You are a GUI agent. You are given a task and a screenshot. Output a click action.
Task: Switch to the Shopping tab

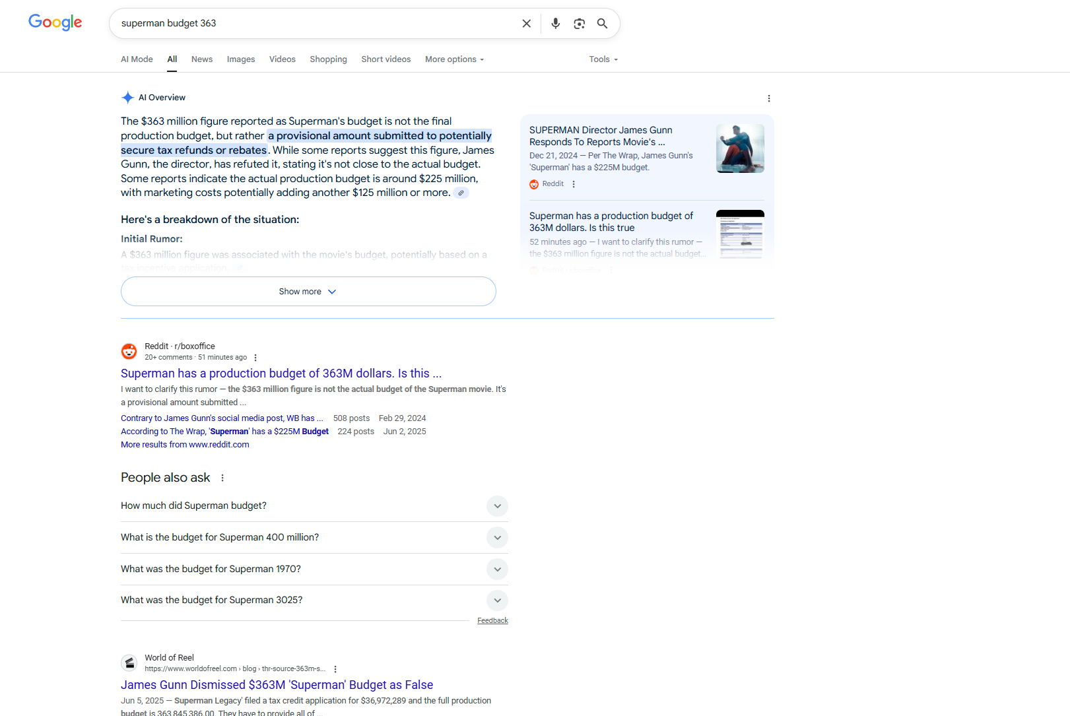pyautogui.click(x=328, y=59)
